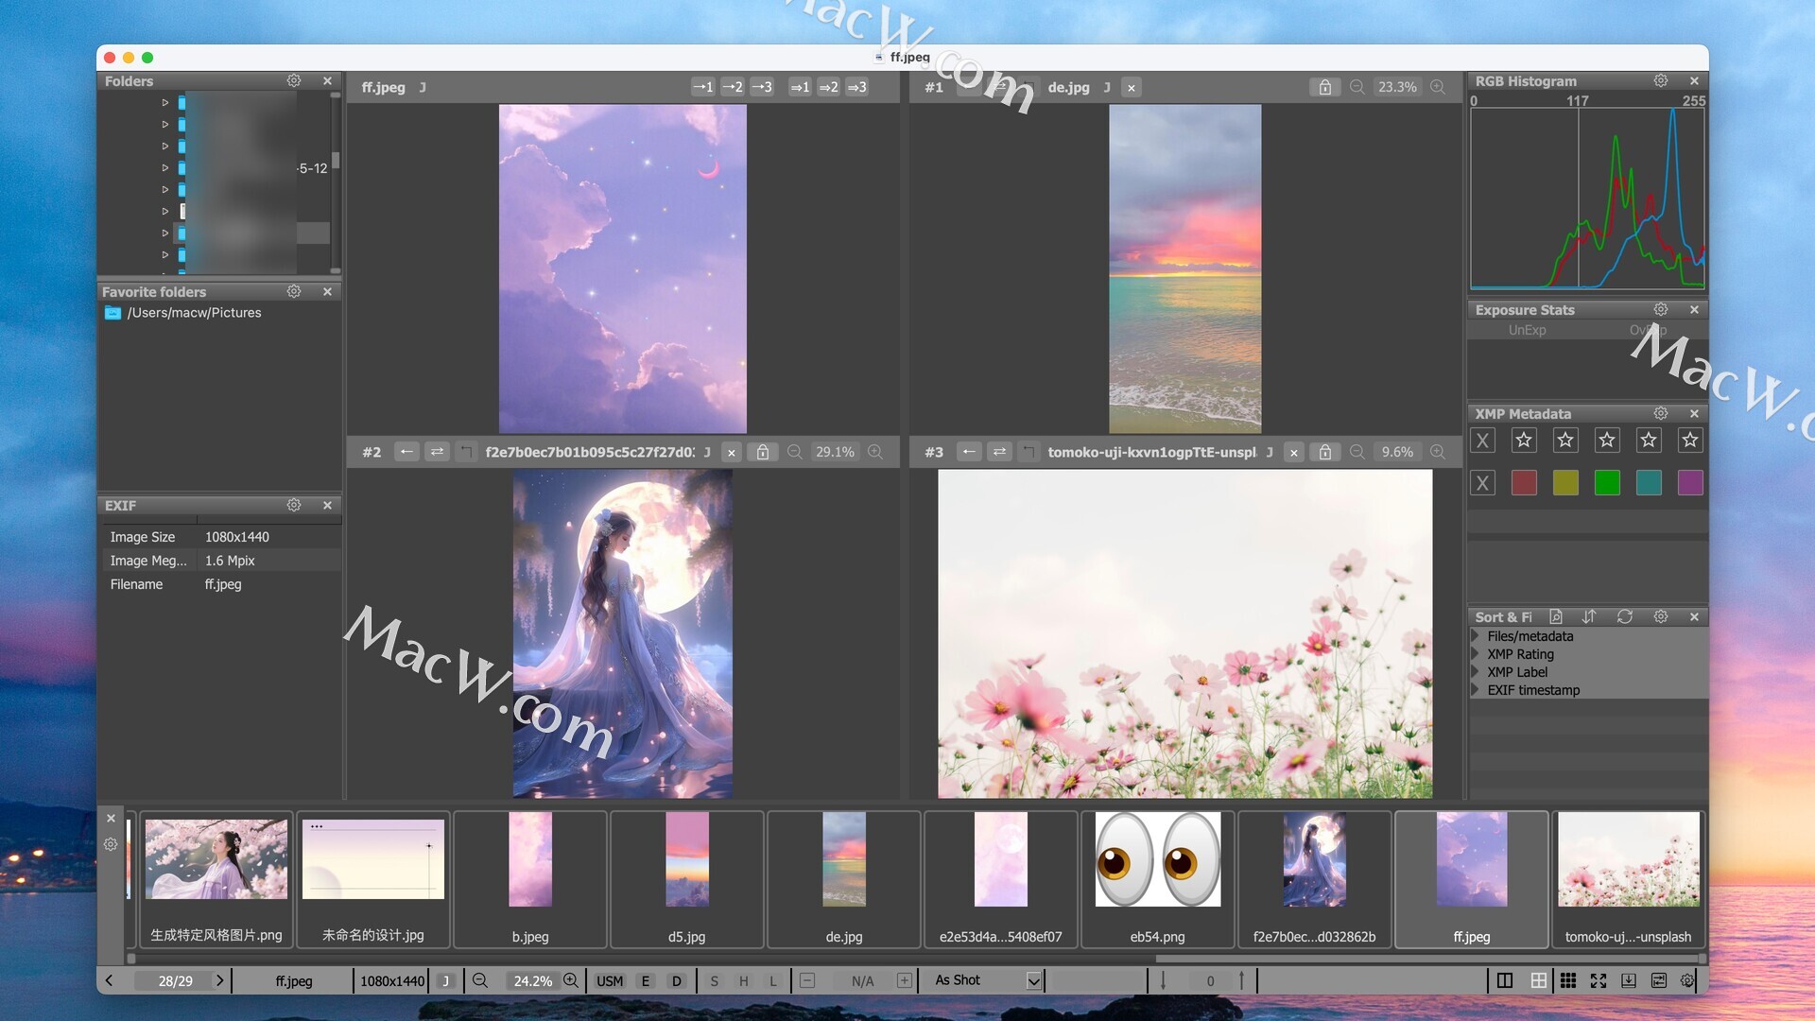Zoom out the de.jpg pane
The width and height of the screenshot is (1815, 1021).
[1357, 87]
